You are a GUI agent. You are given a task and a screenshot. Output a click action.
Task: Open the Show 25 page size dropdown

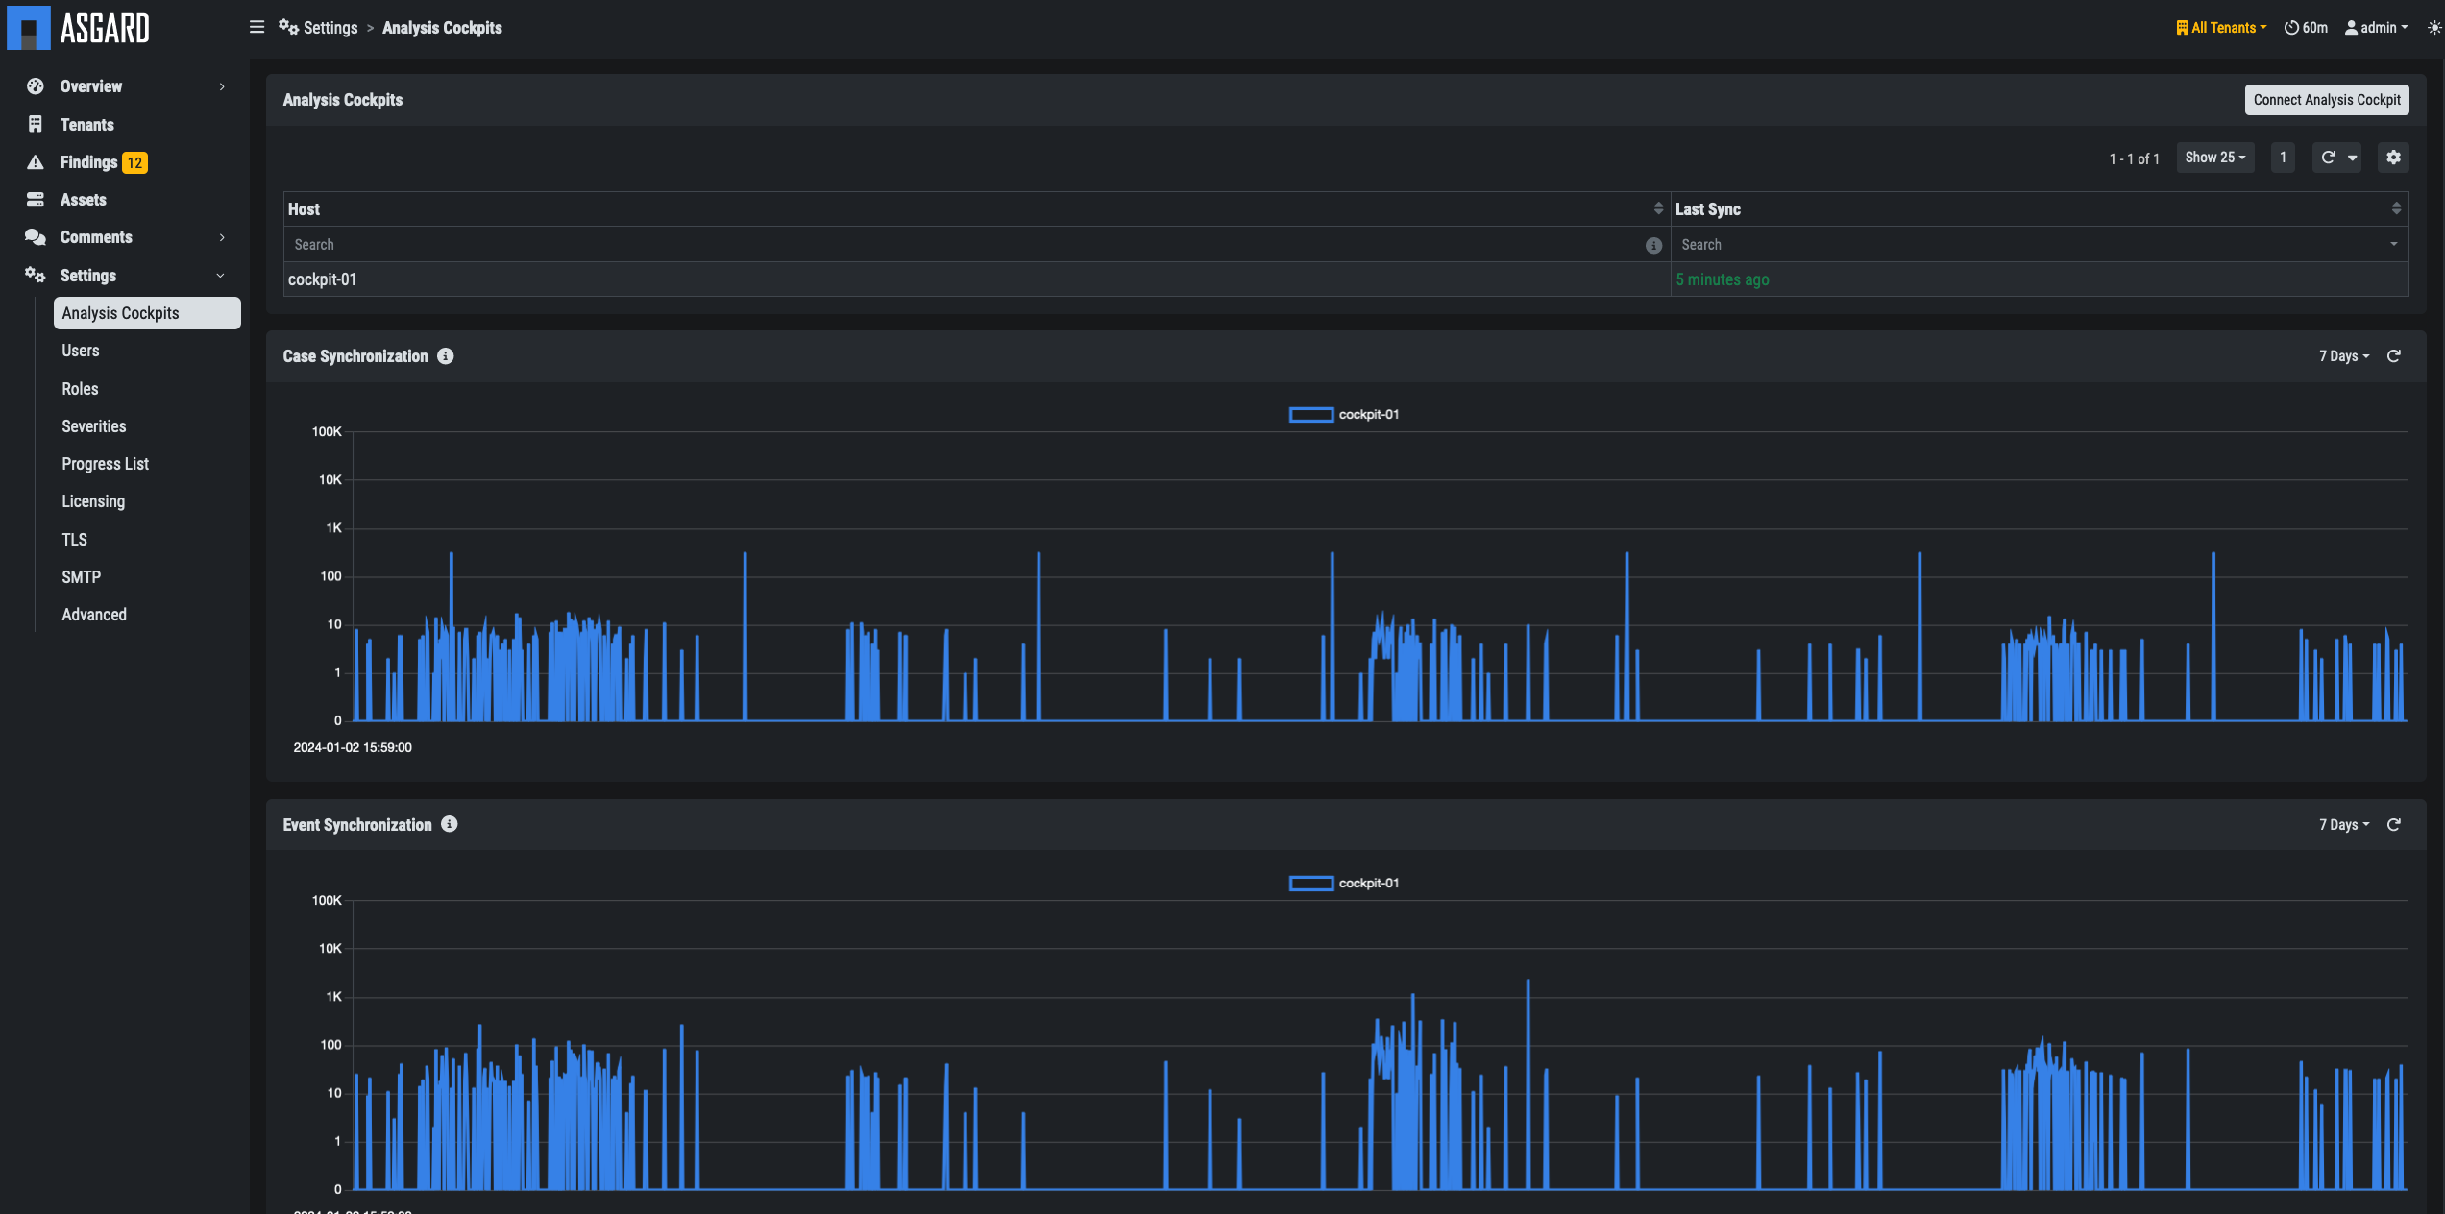2214,158
